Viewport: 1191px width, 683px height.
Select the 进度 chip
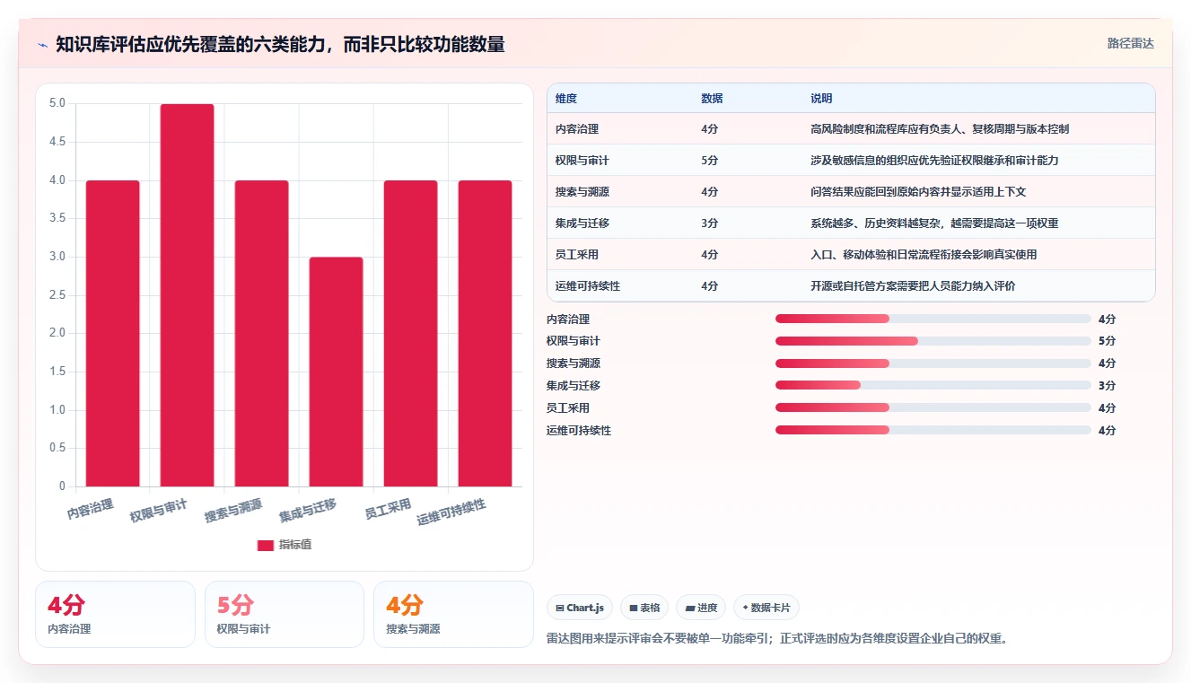701,608
